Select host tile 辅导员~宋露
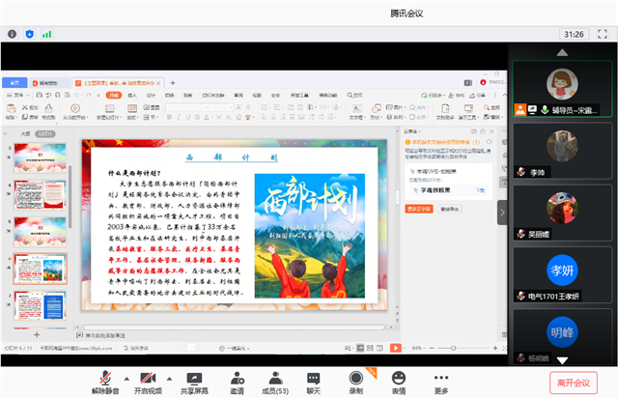Screen dimensions: 618x399 point(562,89)
